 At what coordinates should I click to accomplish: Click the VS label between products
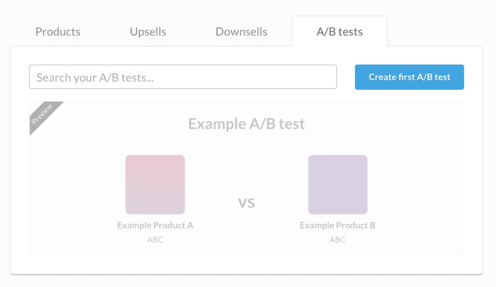click(x=247, y=203)
